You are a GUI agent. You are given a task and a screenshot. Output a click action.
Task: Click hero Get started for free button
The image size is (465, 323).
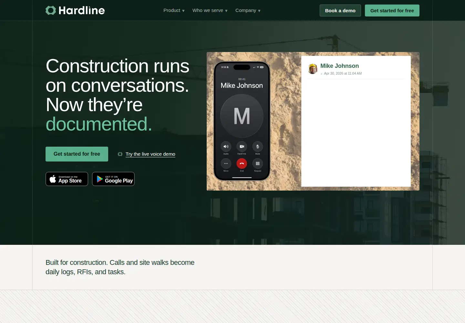[x=77, y=154]
